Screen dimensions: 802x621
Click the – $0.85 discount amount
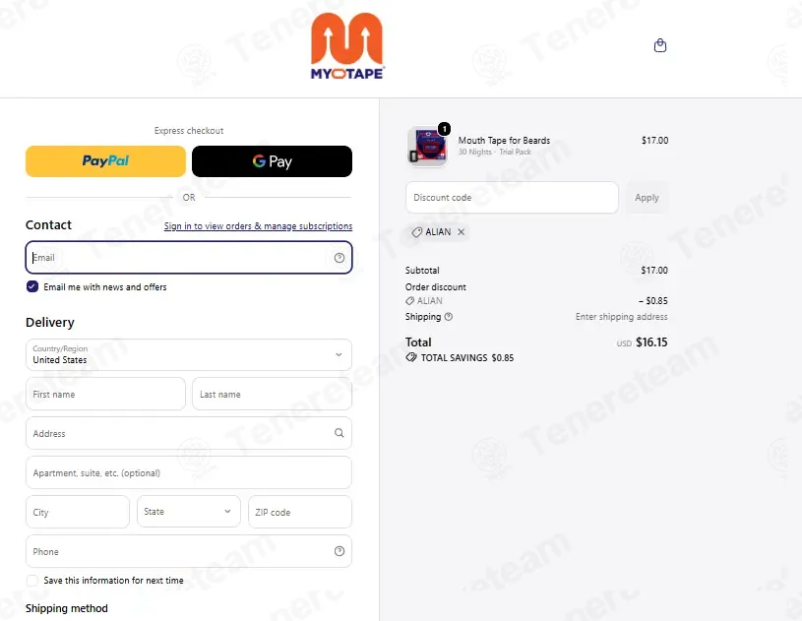point(652,301)
